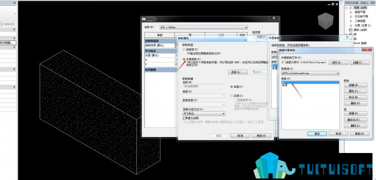The width and height of the screenshot is (376, 180).
Task: Tick the 报告参数 reporting parameter checkbox
Action: pos(236,100)
